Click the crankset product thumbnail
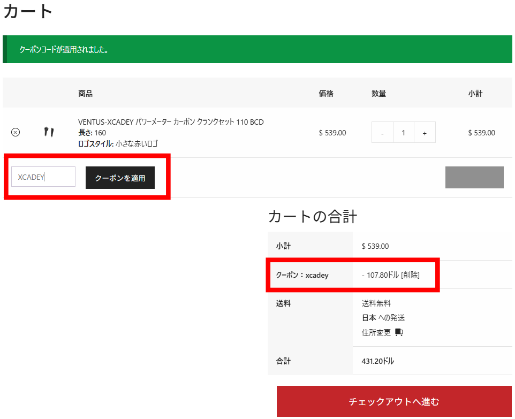This screenshot has width=515, height=419. 49,132
